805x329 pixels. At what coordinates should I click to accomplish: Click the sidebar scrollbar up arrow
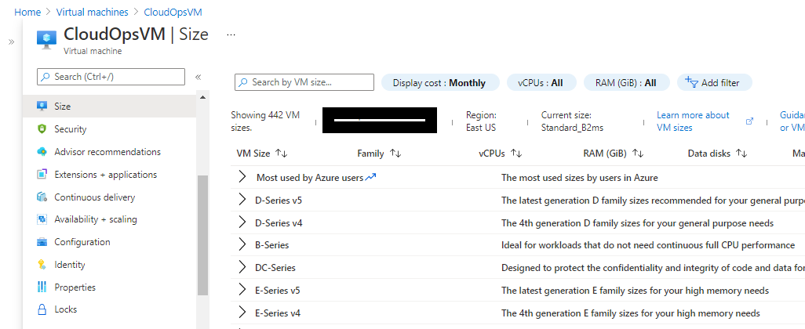pos(202,97)
